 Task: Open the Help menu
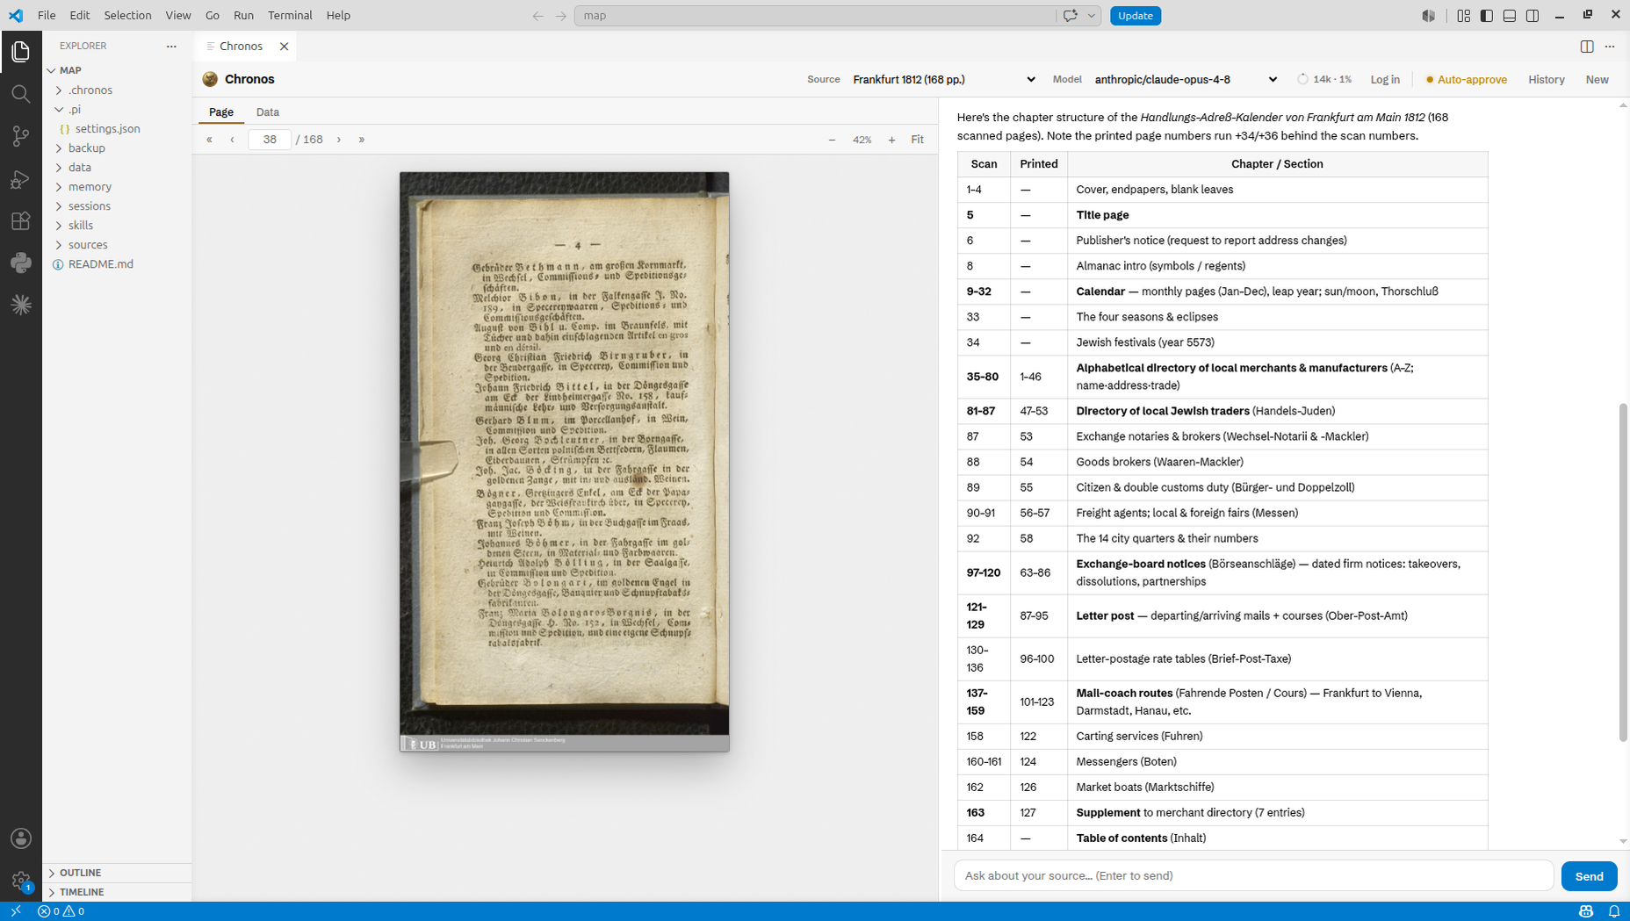pos(338,16)
